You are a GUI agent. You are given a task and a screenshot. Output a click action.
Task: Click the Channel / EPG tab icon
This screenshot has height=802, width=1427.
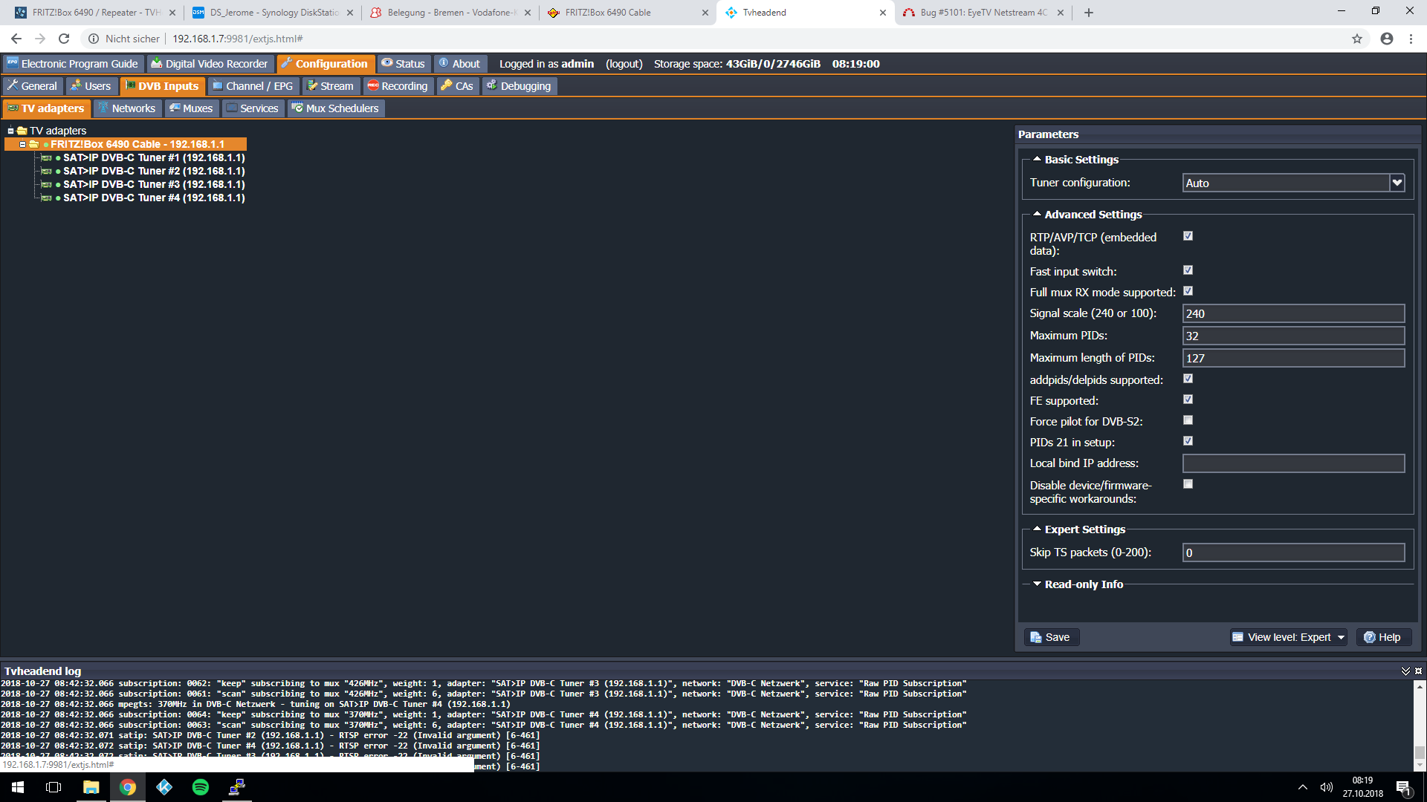pyautogui.click(x=218, y=86)
